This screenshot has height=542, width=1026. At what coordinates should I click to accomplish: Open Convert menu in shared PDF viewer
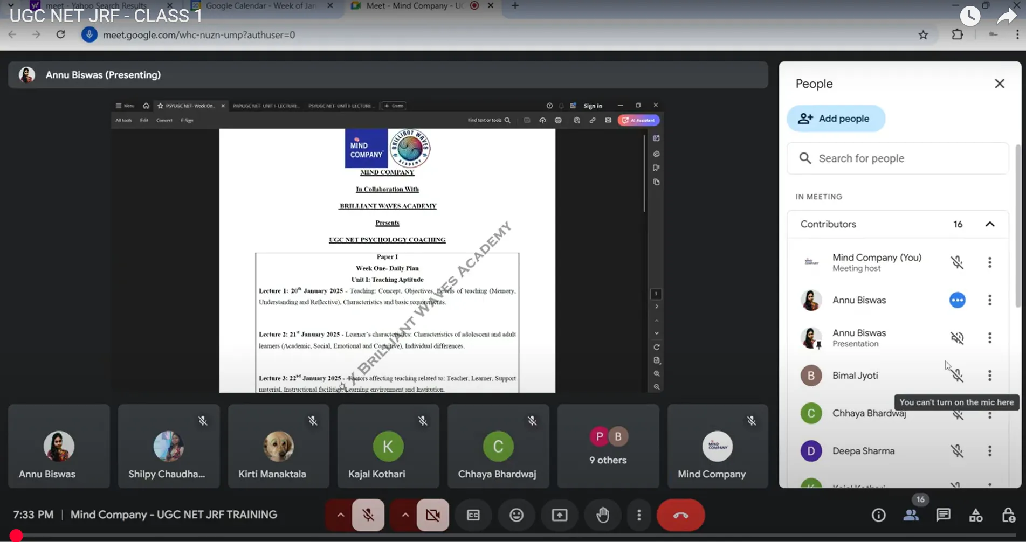pos(164,120)
